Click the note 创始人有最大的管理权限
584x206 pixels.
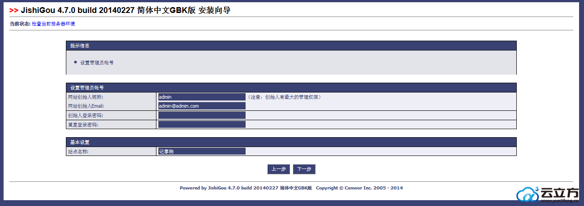tap(284, 97)
